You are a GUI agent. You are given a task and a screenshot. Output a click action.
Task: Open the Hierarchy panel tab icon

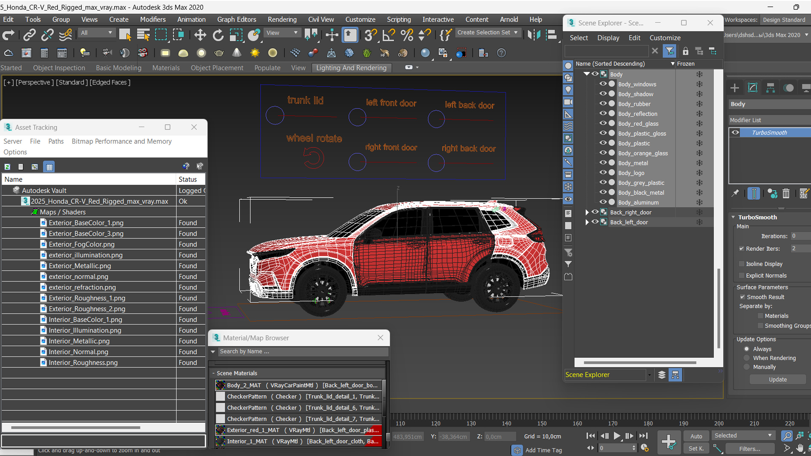[x=770, y=88]
